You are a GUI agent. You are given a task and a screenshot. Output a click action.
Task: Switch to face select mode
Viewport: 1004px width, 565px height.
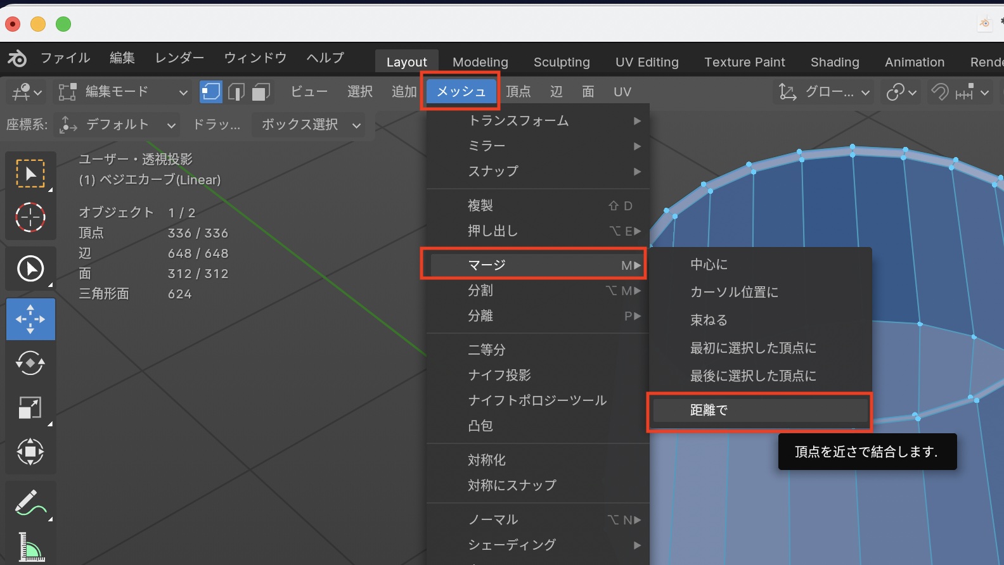pyautogui.click(x=261, y=92)
